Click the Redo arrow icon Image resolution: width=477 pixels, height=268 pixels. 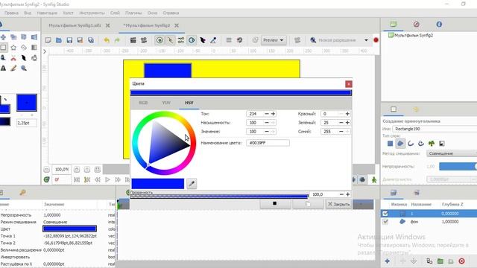click(117, 40)
